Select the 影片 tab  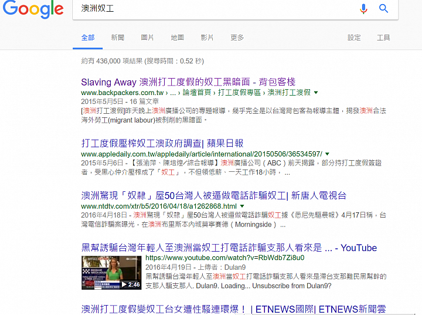pyautogui.click(x=207, y=38)
